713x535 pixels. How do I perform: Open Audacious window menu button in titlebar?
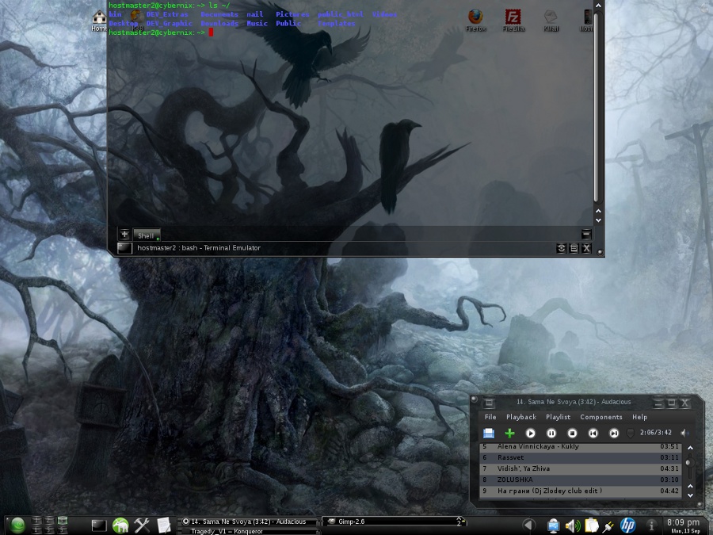(489, 402)
